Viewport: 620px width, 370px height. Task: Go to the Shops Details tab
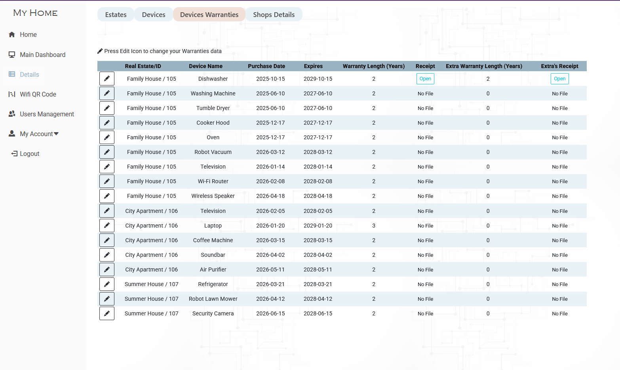[274, 15]
